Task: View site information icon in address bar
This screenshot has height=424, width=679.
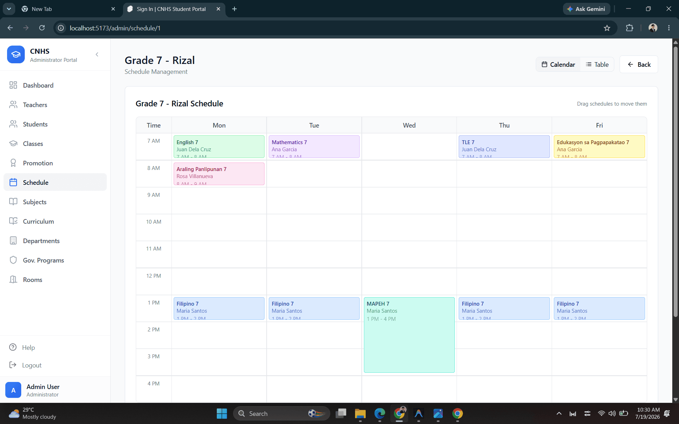Action: click(61, 28)
